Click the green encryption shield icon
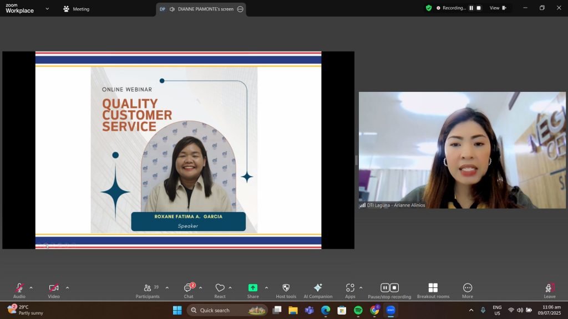Image resolution: width=568 pixels, height=319 pixels. [429, 8]
